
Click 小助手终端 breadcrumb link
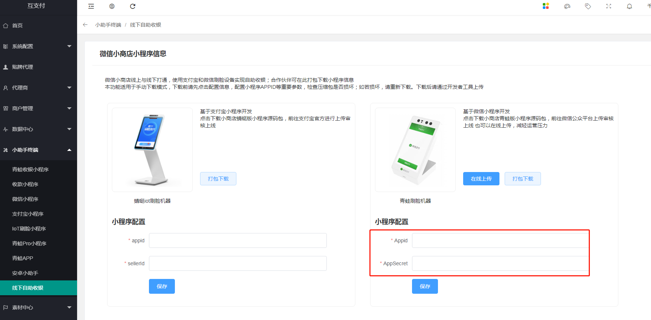point(108,25)
